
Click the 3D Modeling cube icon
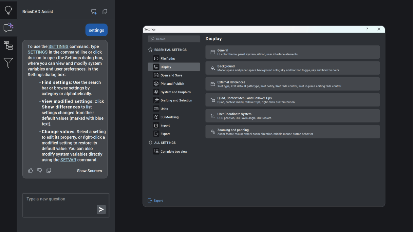[x=156, y=117]
